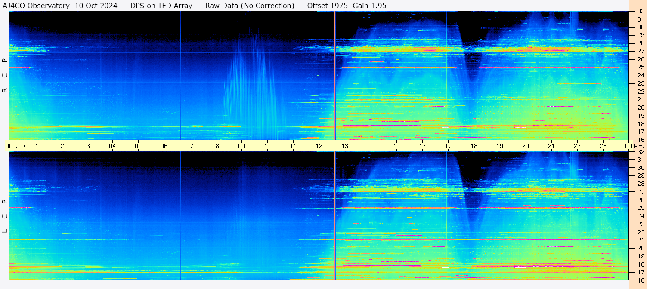The image size is (647, 289).
Task: Click the MHz unit label on the right
Action: (x=640, y=146)
